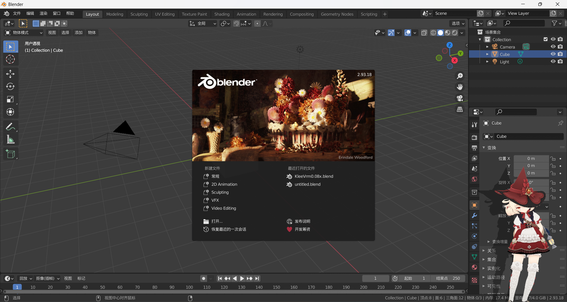Open the Physics properties tab

(x=474, y=236)
